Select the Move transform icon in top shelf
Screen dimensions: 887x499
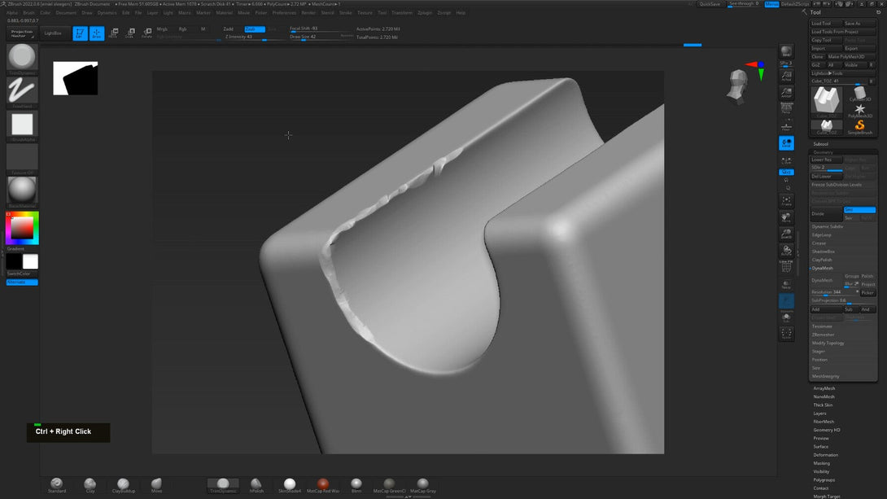(113, 33)
